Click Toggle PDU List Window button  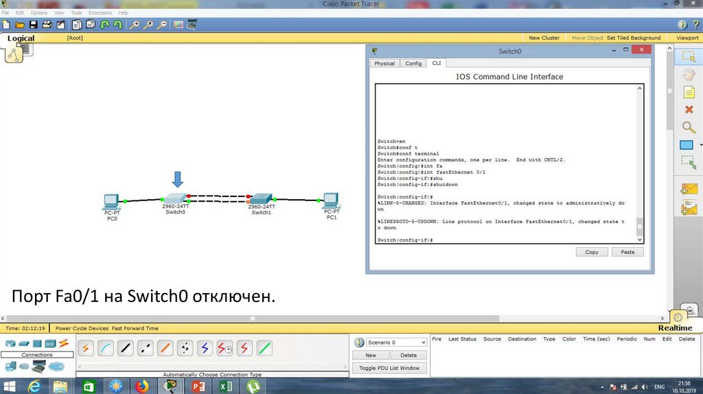(x=389, y=368)
